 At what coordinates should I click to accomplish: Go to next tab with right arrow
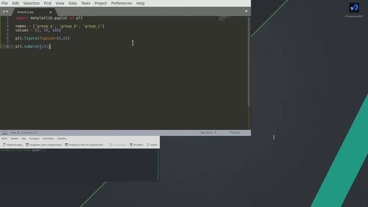click(x=7, y=11)
